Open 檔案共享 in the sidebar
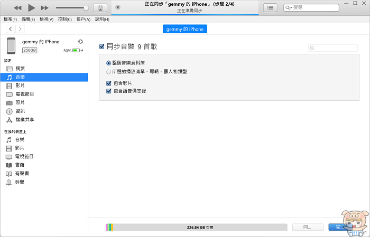The width and height of the screenshot is (370, 237). (23, 120)
